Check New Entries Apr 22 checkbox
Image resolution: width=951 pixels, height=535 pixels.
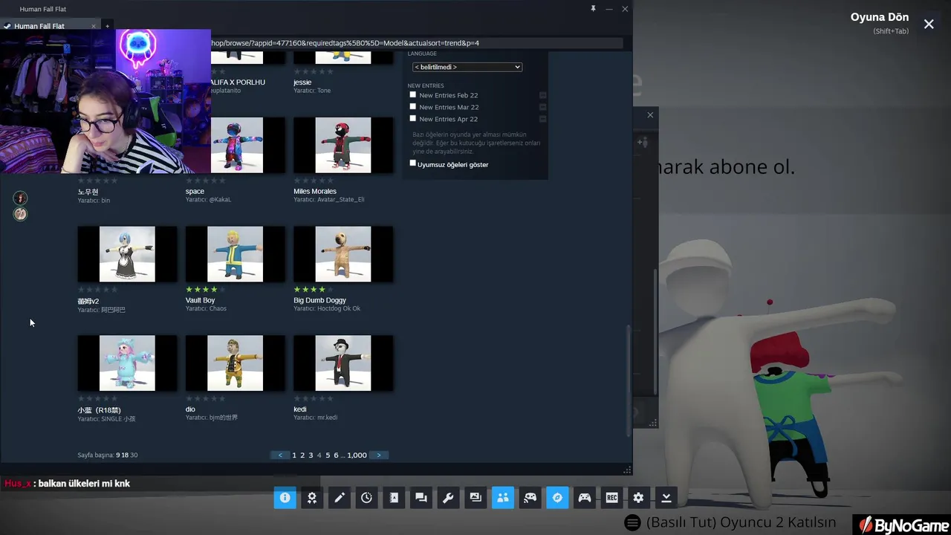click(413, 118)
